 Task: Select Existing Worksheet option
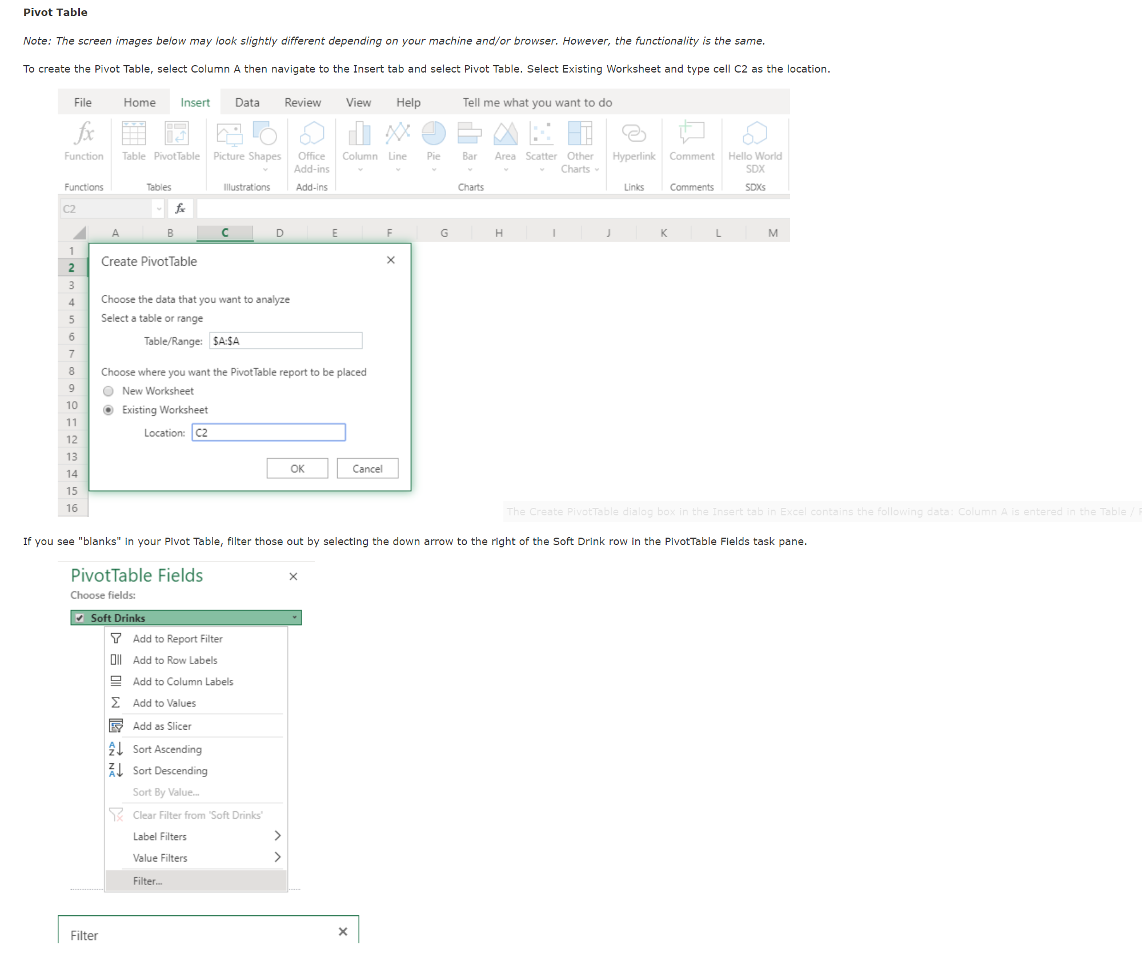[108, 410]
